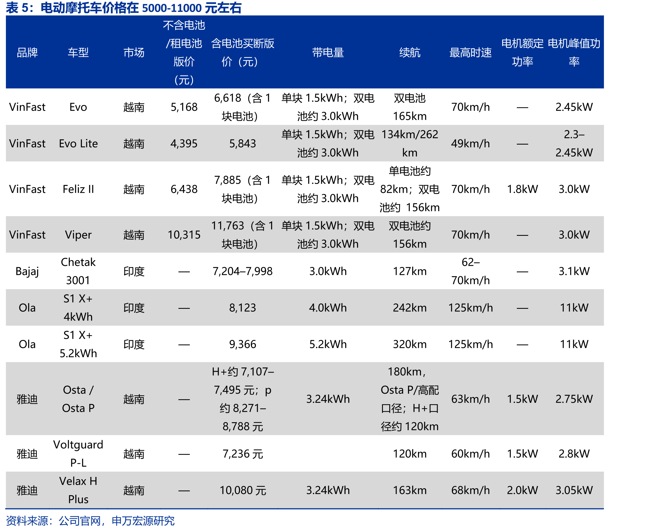Select the 'S1 X+ 4kWh' model cell
The image size is (650, 530).
78,308
